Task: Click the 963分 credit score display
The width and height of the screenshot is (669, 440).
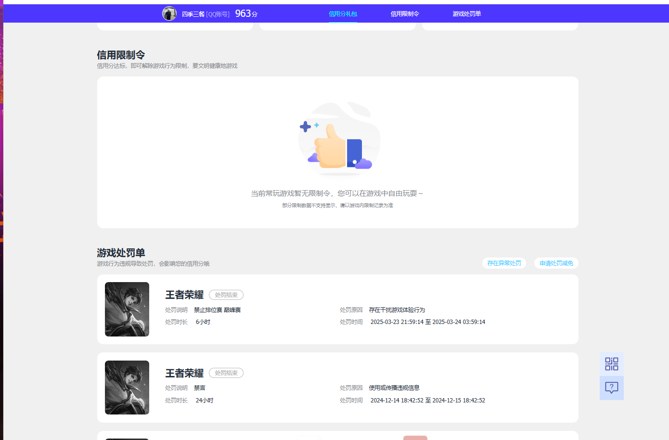Action: [245, 13]
